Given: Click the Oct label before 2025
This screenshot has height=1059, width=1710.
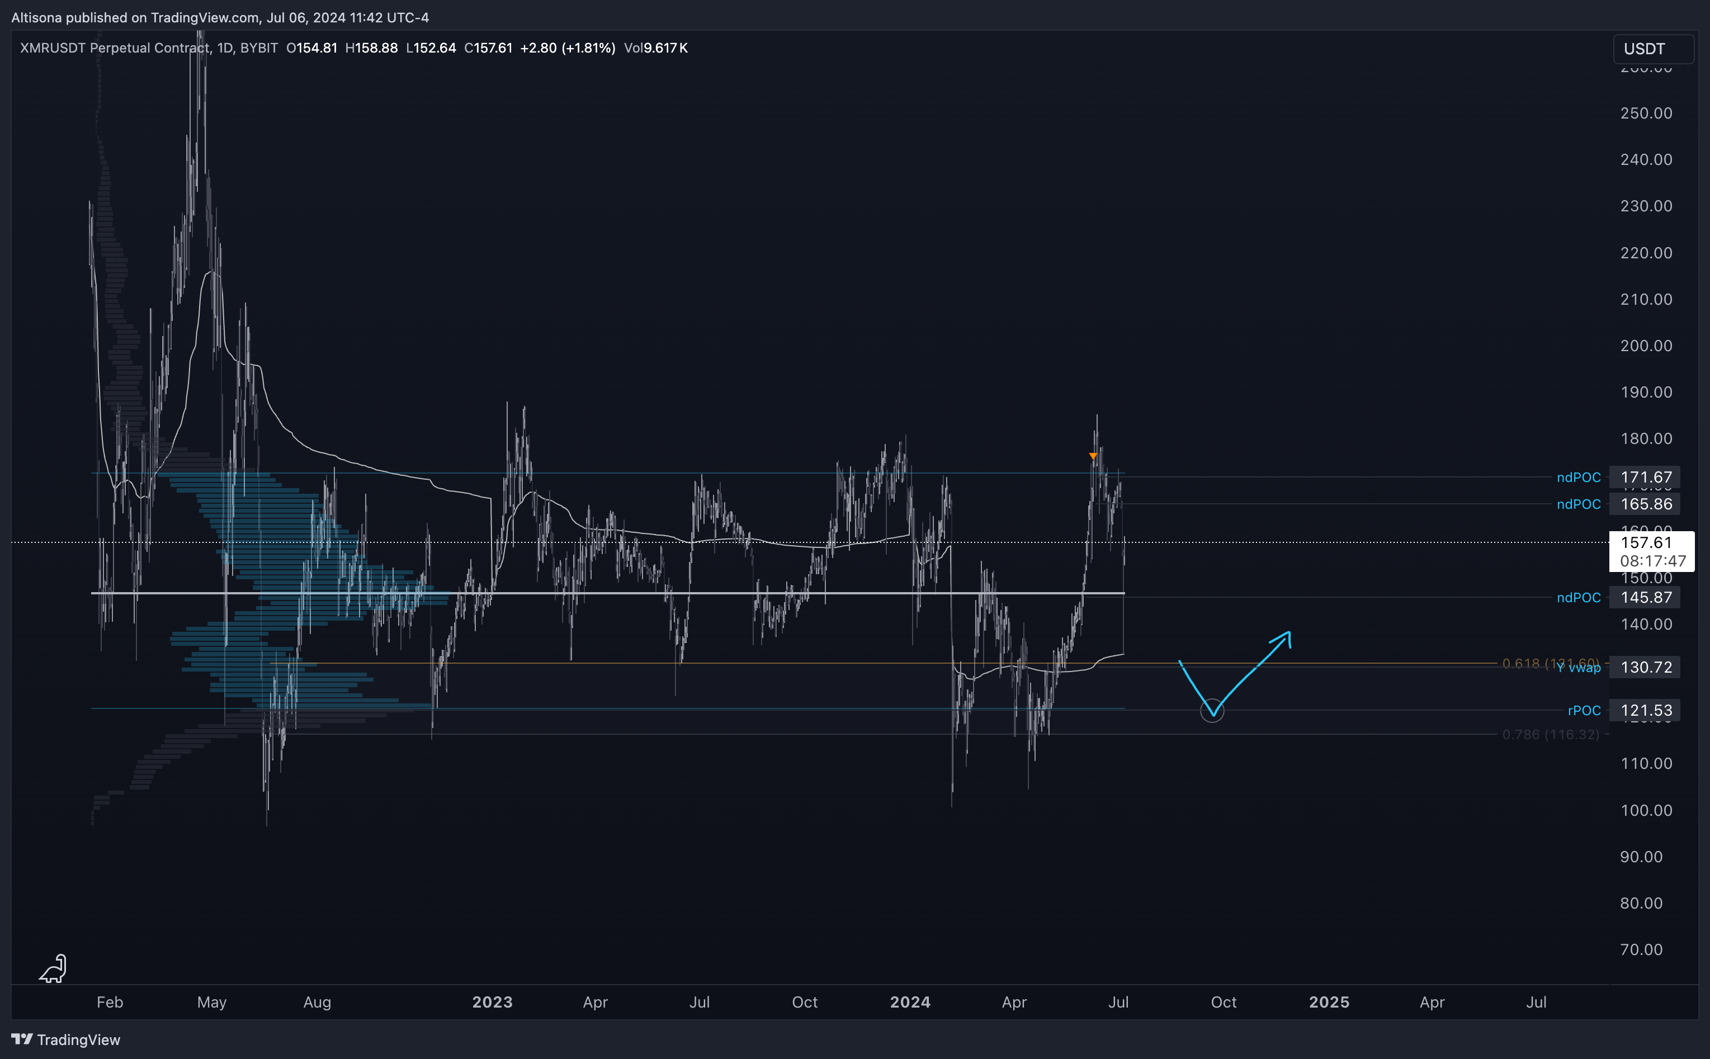Looking at the screenshot, I should (1224, 1003).
